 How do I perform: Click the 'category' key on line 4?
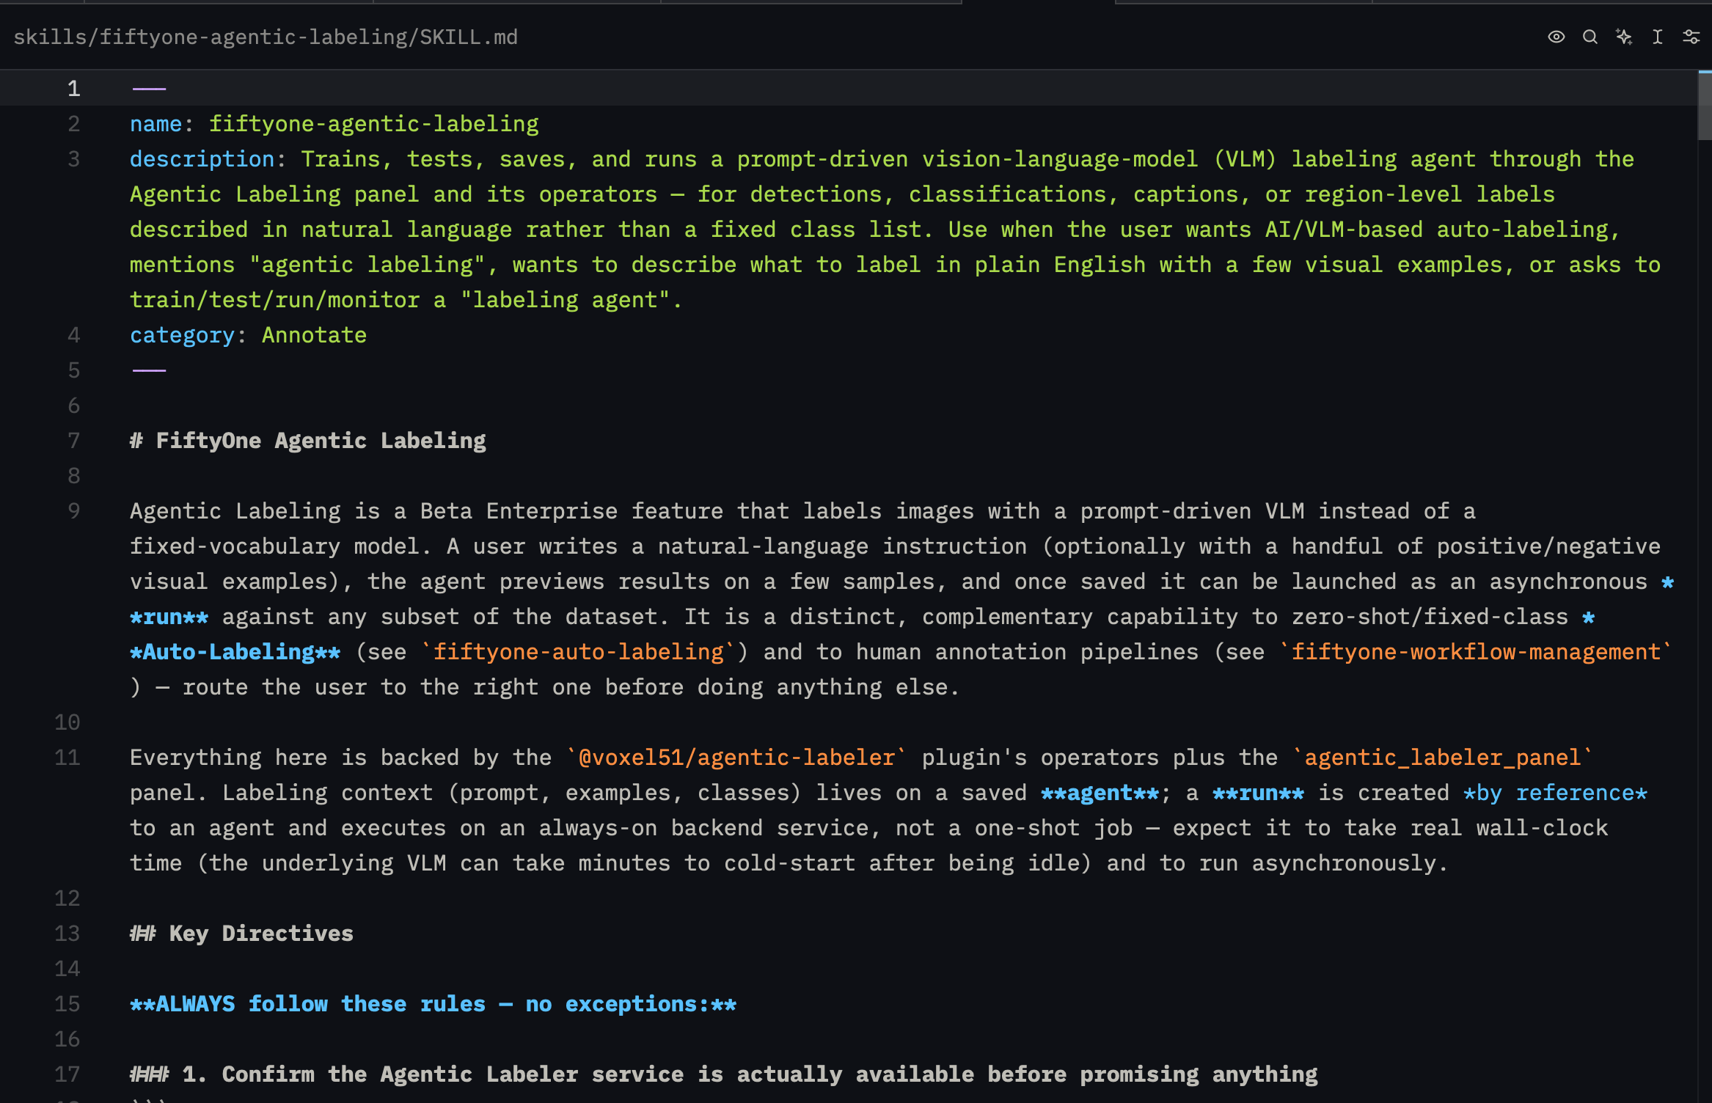[x=182, y=335]
